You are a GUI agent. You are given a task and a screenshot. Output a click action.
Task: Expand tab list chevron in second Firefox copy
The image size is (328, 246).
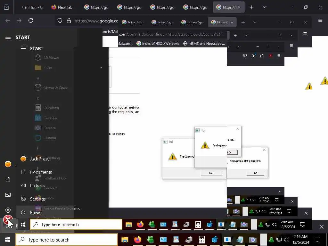coord(255,22)
